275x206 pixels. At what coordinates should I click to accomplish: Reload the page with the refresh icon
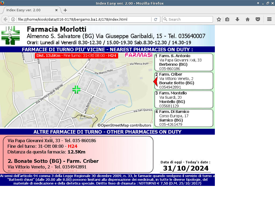(155, 19)
